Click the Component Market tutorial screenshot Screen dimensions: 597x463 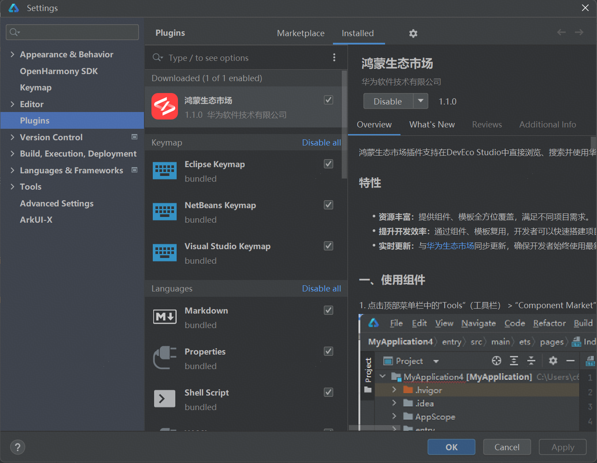click(x=477, y=372)
